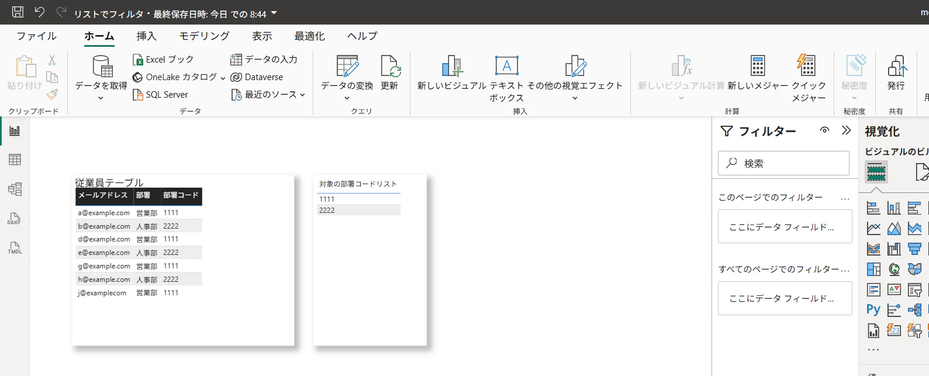The width and height of the screenshot is (929, 376).
Task: Open このページでのフィルター more options
Action: click(x=845, y=198)
